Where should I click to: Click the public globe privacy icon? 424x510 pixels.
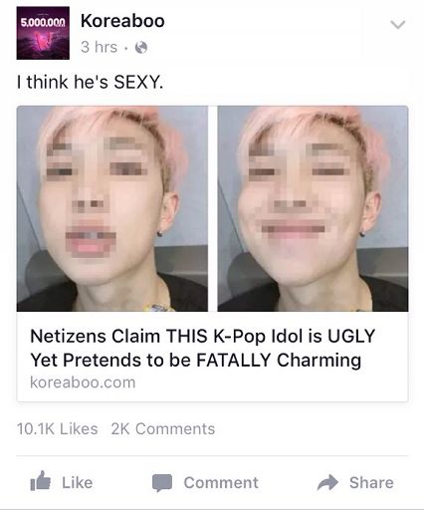pos(141,48)
